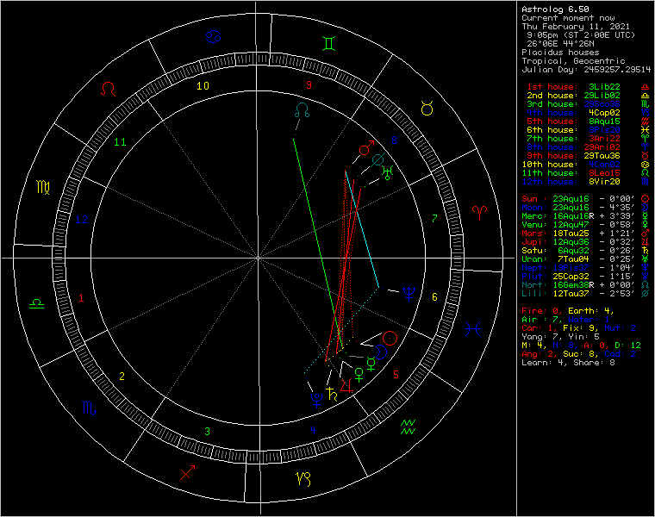Click the green Uranus glyph inside the chart

(x=389, y=171)
